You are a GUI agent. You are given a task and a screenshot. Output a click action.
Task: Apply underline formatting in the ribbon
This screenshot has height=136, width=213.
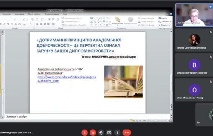8,24
